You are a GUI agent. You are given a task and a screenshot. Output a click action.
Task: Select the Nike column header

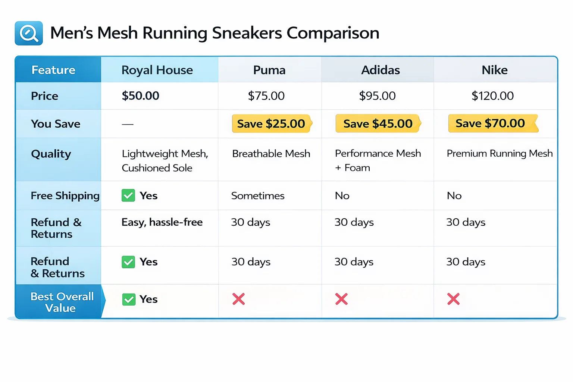point(495,70)
